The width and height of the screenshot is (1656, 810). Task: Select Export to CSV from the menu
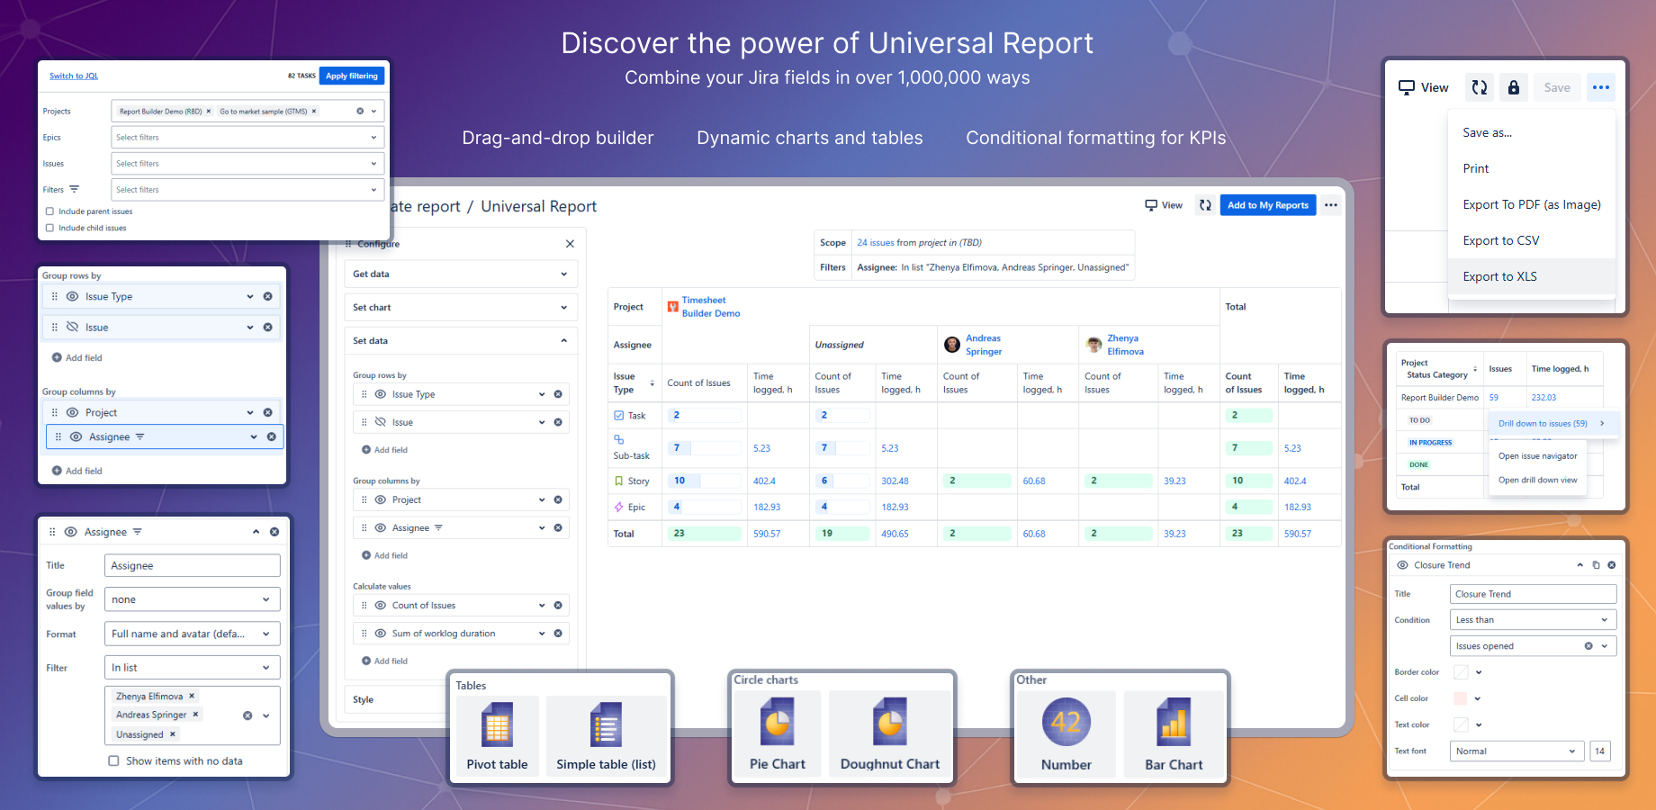coord(1500,240)
